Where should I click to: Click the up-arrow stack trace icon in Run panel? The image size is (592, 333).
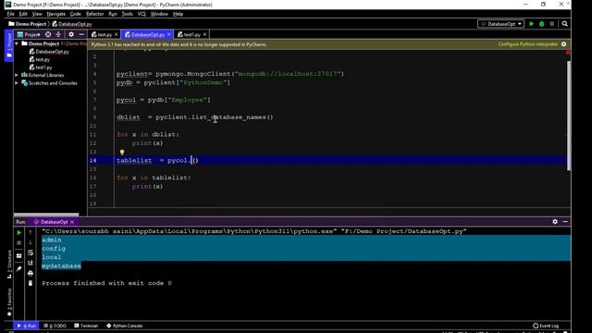tap(31, 232)
